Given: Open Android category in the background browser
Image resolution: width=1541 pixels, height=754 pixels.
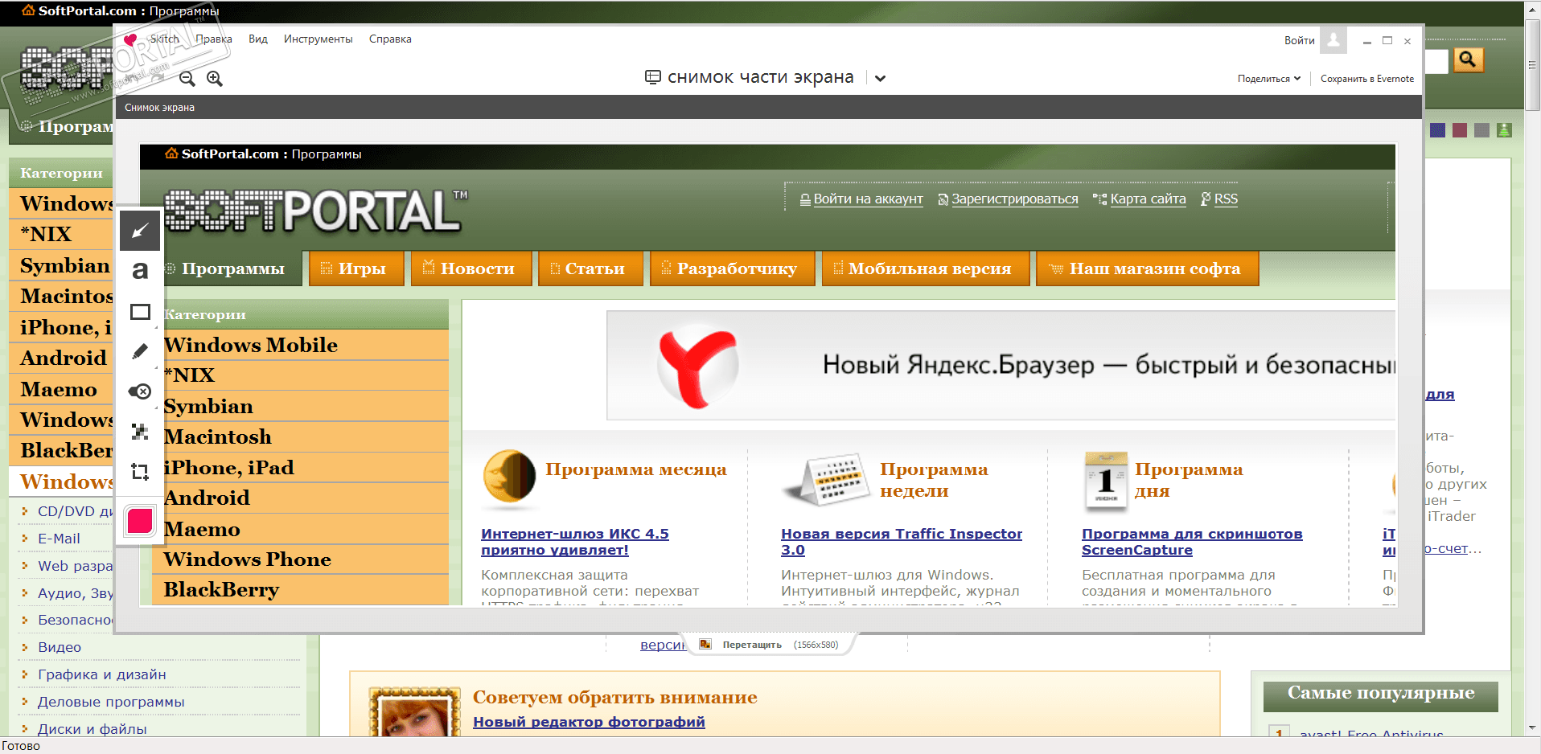Looking at the screenshot, I should 64,358.
